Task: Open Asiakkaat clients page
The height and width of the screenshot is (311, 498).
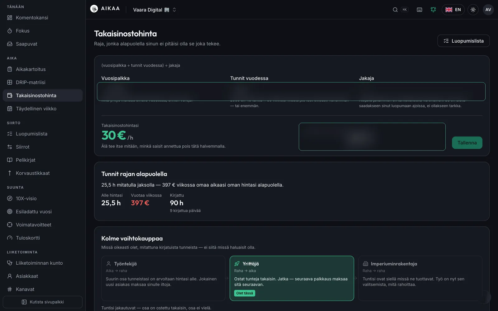Action: pos(43,276)
